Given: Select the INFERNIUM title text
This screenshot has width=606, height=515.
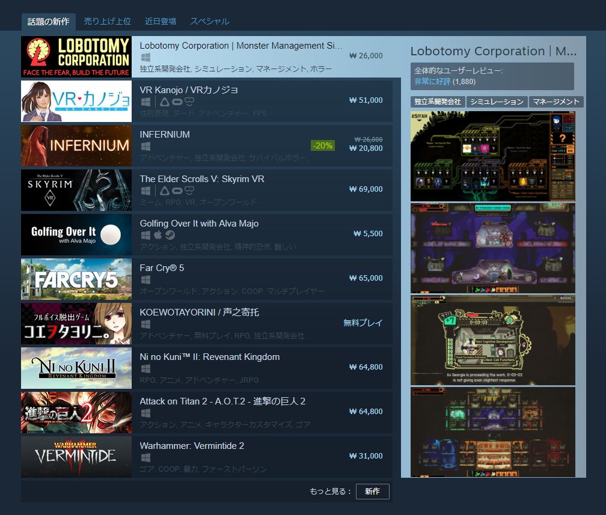Looking at the screenshot, I should tap(165, 135).
